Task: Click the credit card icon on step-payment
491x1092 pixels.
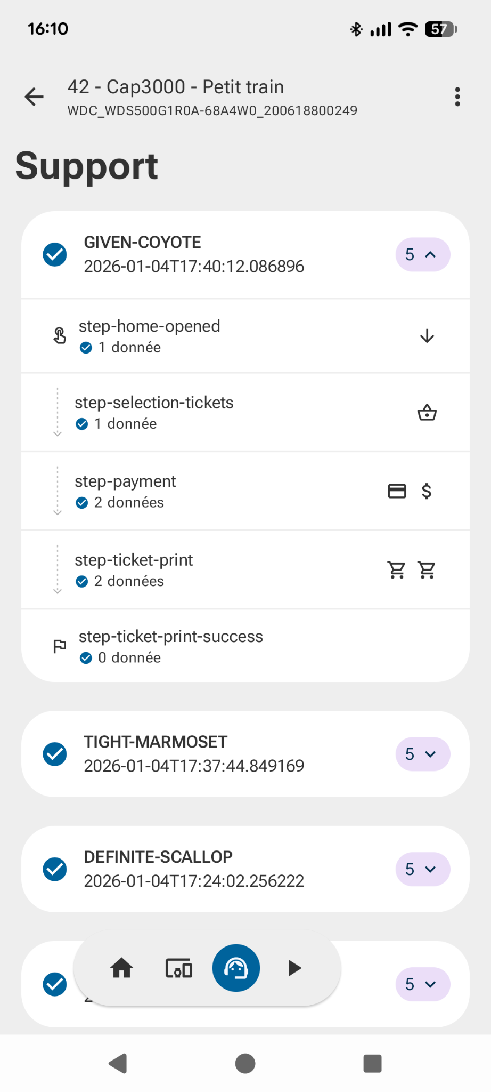Action: click(397, 491)
